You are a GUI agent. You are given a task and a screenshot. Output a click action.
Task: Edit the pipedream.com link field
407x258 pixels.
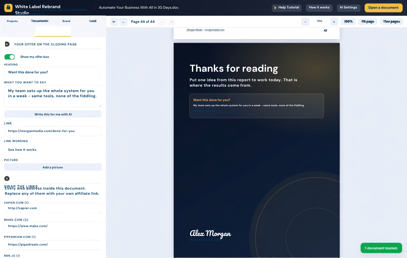(x=53, y=245)
